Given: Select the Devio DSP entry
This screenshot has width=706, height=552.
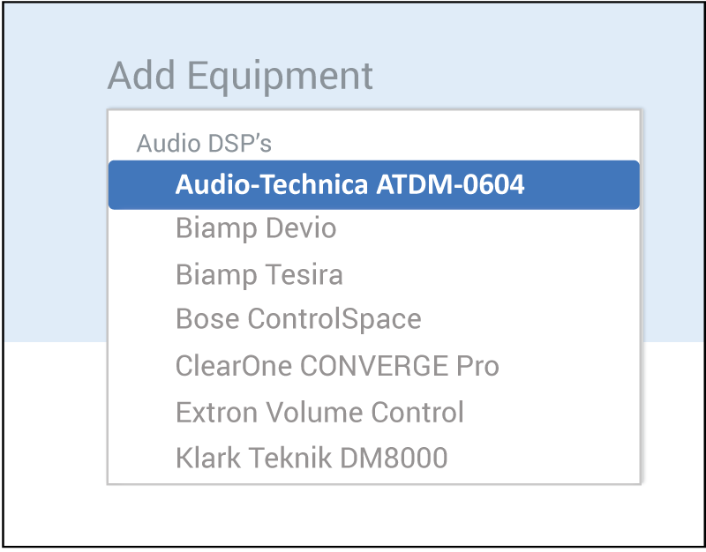Looking at the screenshot, I should 256,229.
